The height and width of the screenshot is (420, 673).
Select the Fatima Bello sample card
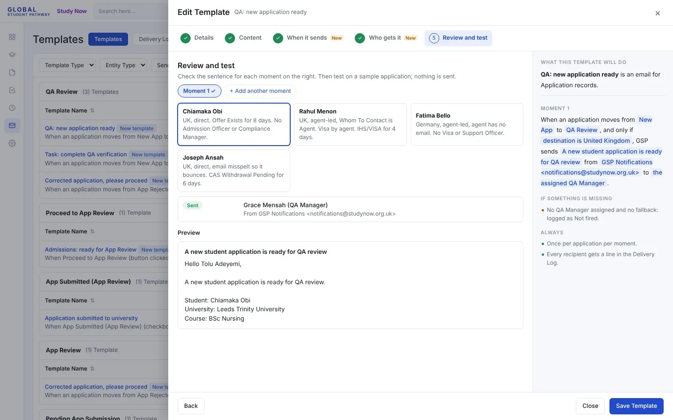coord(467,124)
